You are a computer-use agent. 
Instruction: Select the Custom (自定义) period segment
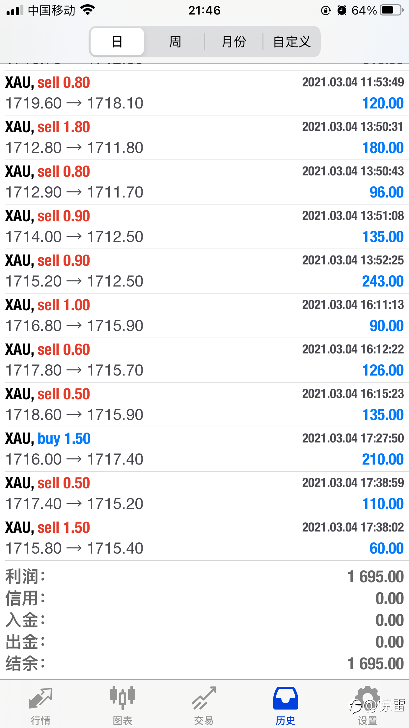(x=292, y=42)
